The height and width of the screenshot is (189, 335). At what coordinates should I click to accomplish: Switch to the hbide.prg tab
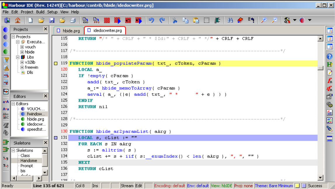[68, 31]
